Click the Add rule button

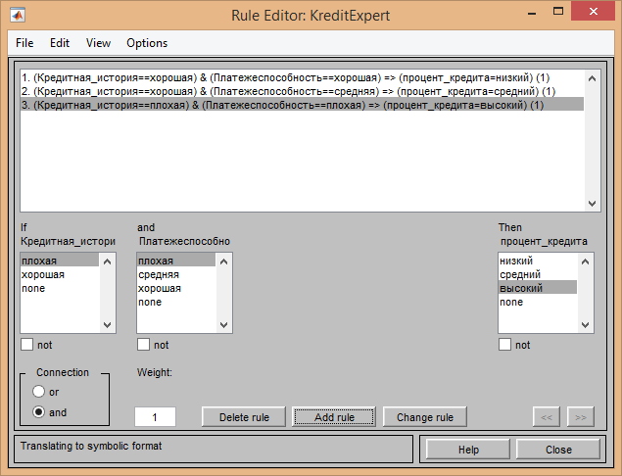tap(334, 417)
